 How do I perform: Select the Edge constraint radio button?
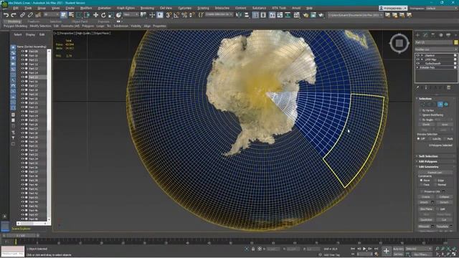click(435, 180)
